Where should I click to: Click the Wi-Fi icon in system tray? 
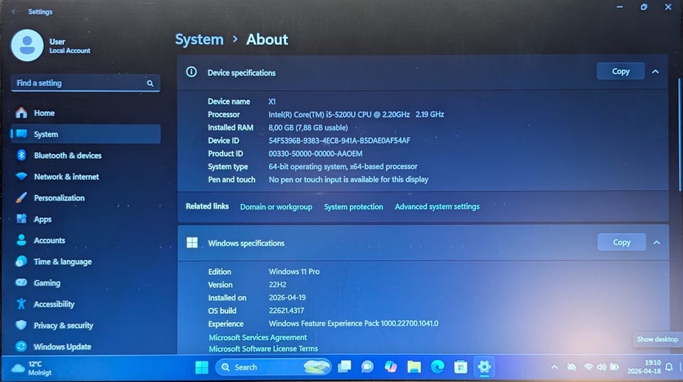(x=588, y=367)
